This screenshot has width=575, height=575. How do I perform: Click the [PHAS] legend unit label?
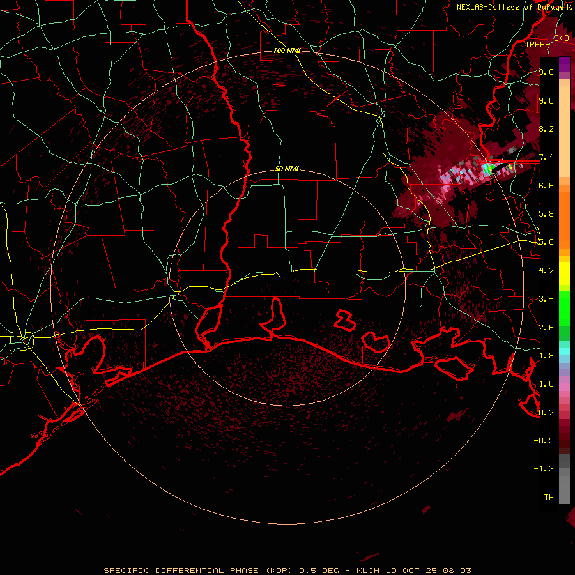coord(540,44)
